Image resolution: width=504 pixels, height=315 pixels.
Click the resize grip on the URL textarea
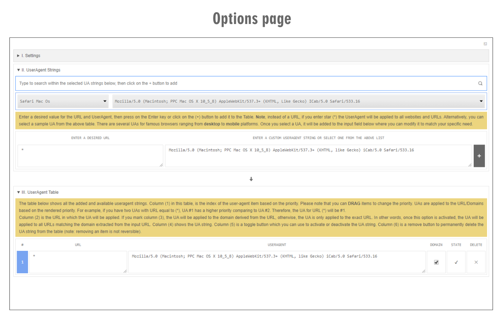tap(161, 165)
